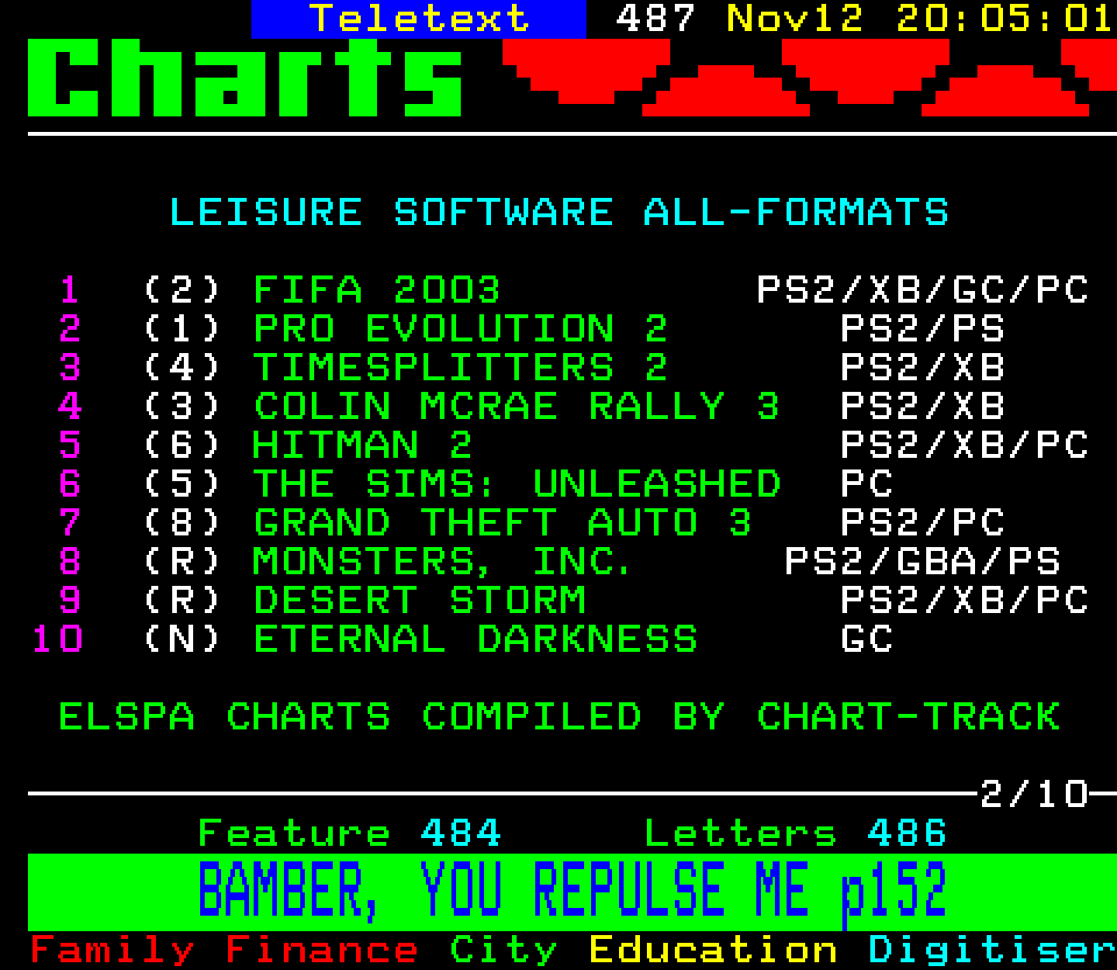Screen dimensions: 1117x970
Task: Select the FIFA 2003 chart entry
Action: [x=377, y=290]
